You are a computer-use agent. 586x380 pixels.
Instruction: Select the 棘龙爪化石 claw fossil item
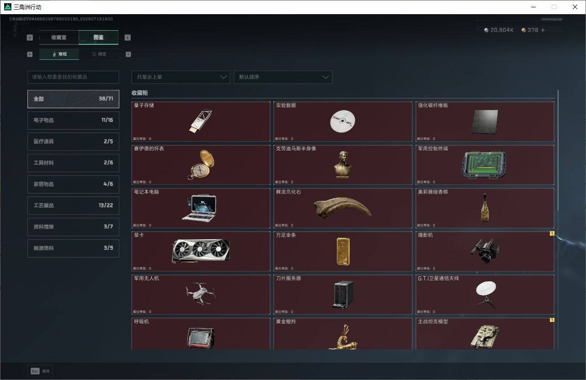[343, 208]
